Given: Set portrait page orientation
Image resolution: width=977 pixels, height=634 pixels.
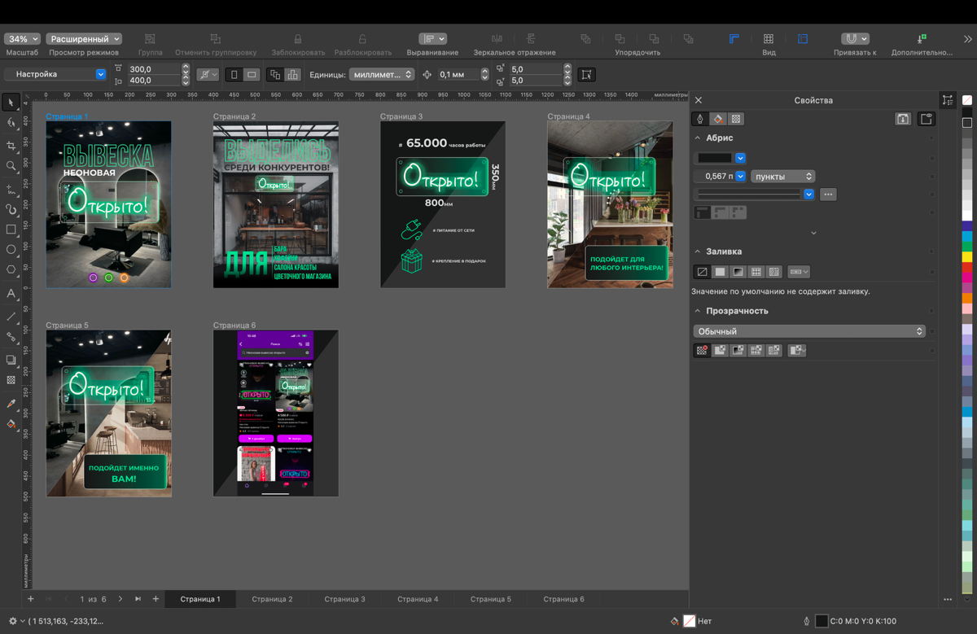Looking at the screenshot, I should coord(234,75).
